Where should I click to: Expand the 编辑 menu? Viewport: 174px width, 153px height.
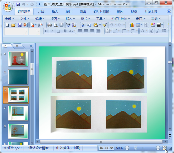point(40,19)
